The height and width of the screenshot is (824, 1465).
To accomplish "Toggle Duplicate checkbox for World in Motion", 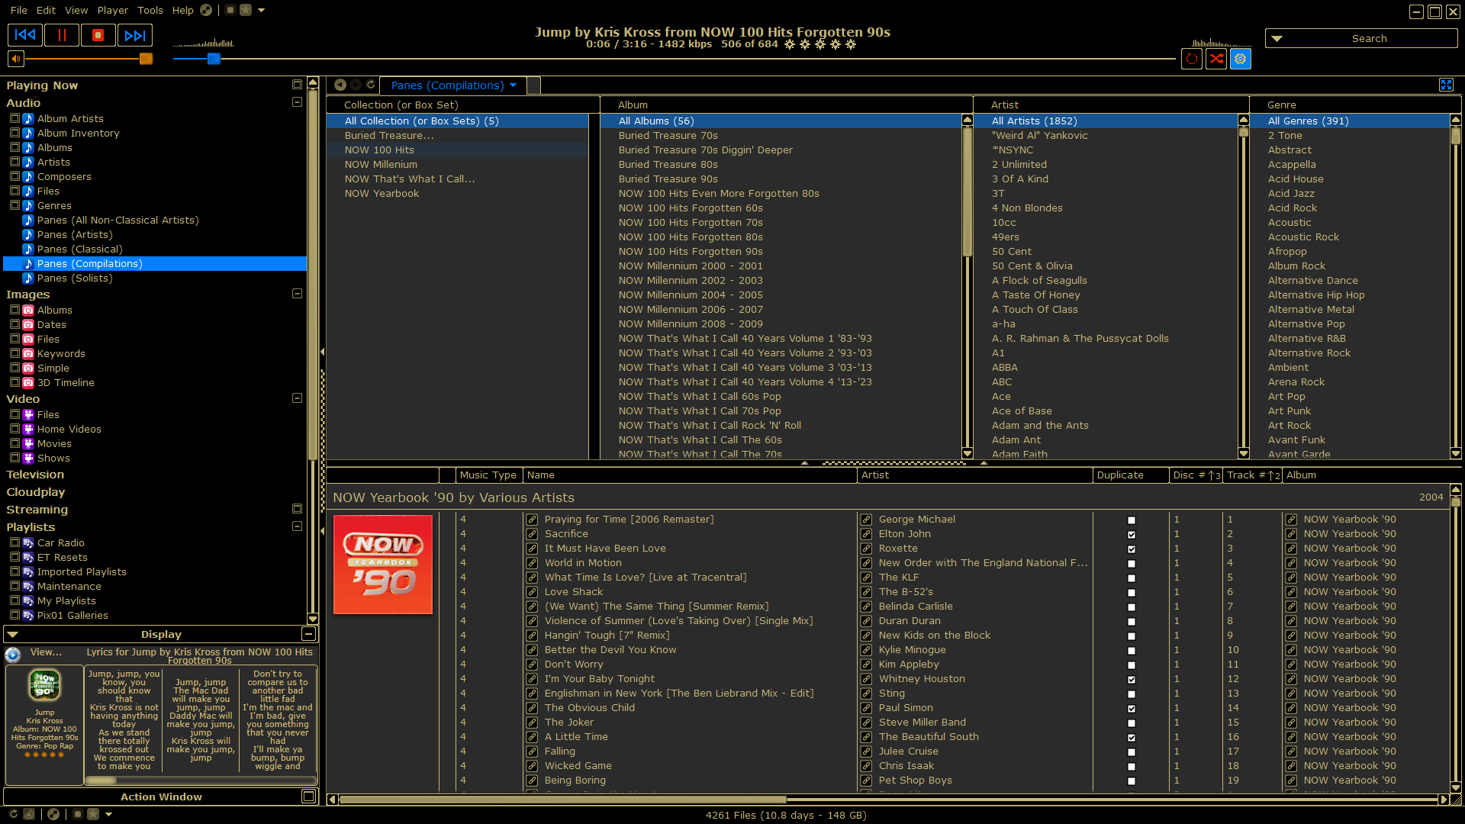I will pyautogui.click(x=1132, y=564).
